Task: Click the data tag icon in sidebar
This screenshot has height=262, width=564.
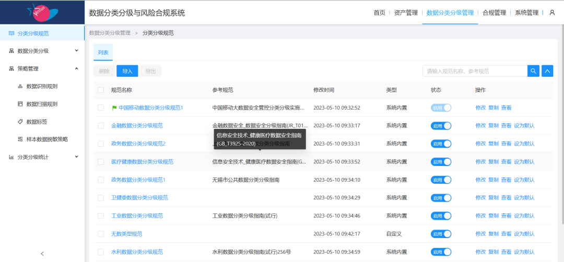Action: coord(20,122)
